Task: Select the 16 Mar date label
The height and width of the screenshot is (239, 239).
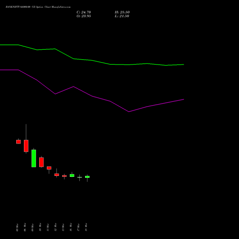Action: pos(71,228)
